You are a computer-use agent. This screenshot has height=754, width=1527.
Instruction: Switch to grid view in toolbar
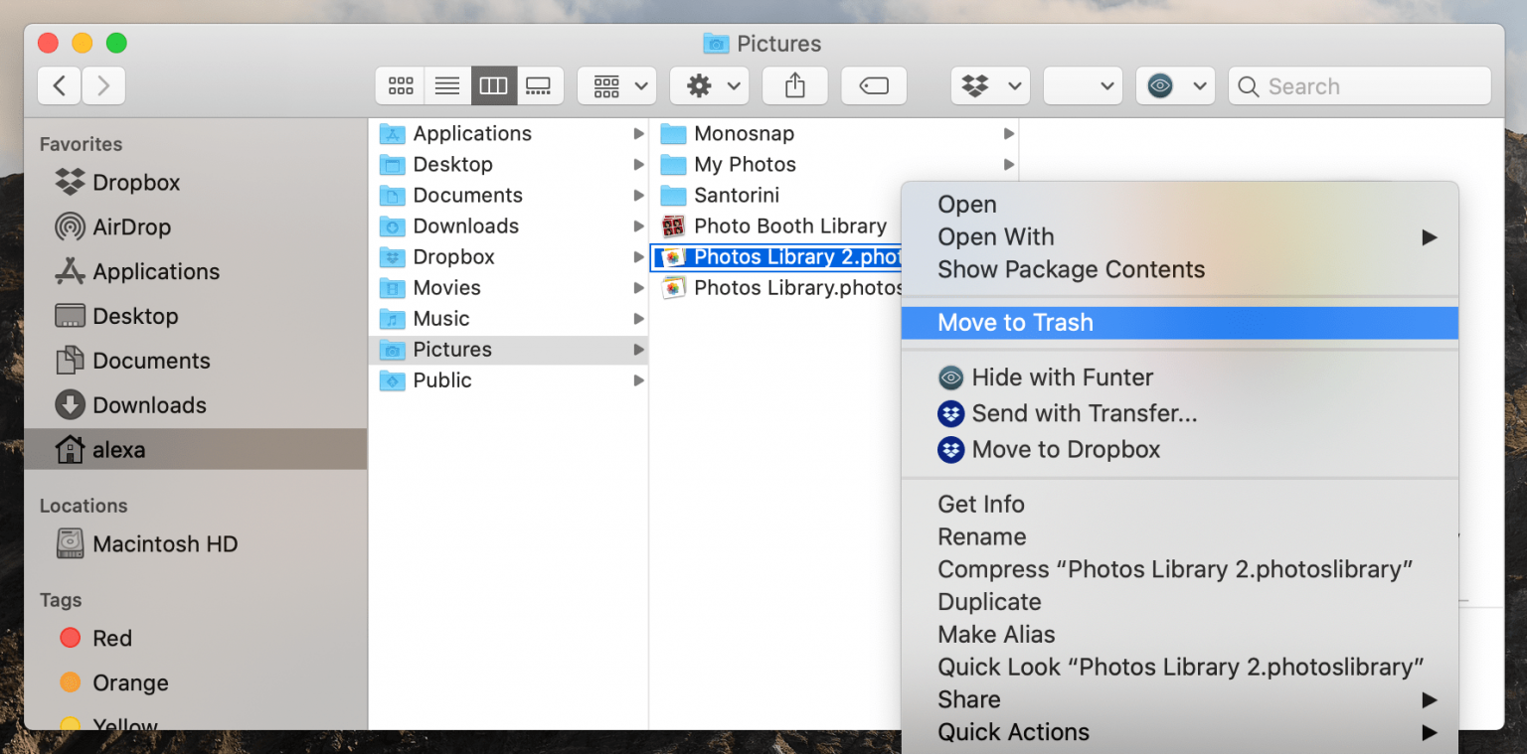400,85
